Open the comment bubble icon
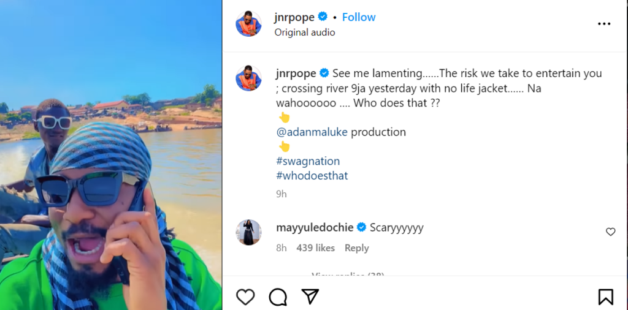The image size is (628, 310). coord(278,297)
